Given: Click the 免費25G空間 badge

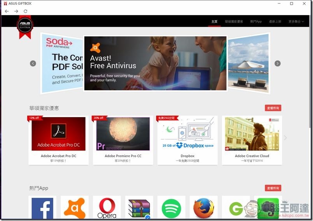Looking at the screenshot, I should tap(167, 118).
